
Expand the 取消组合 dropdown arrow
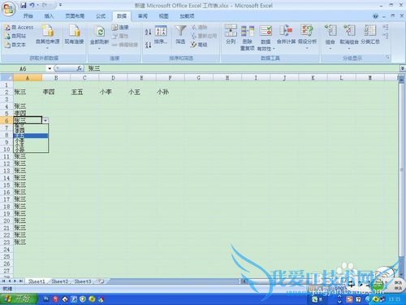[349, 49]
